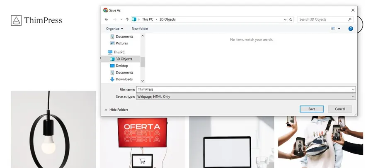This screenshot has width=373, height=168.
Task: Open the recent locations chevron
Action: coord(121,19)
